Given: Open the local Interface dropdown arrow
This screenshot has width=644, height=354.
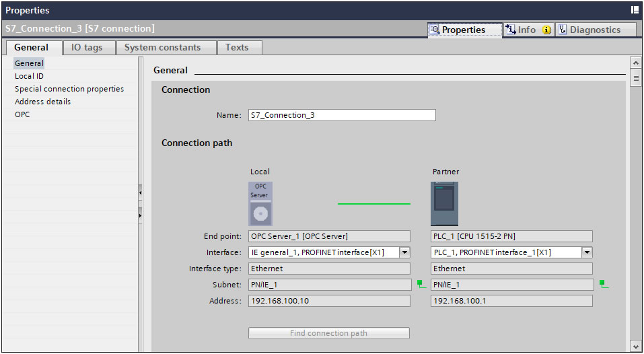Looking at the screenshot, I should tap(405, 252).
